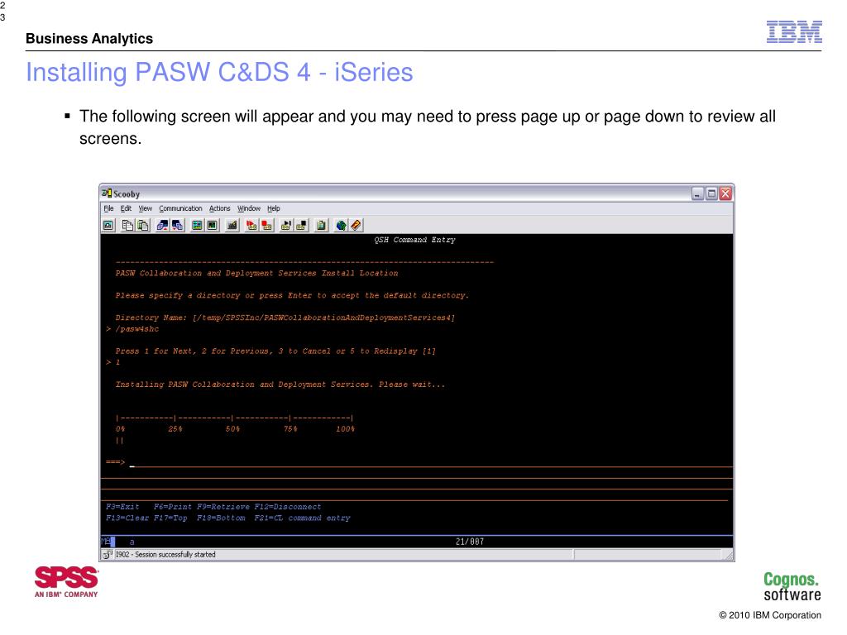Open the Window menu

point(248,208)
